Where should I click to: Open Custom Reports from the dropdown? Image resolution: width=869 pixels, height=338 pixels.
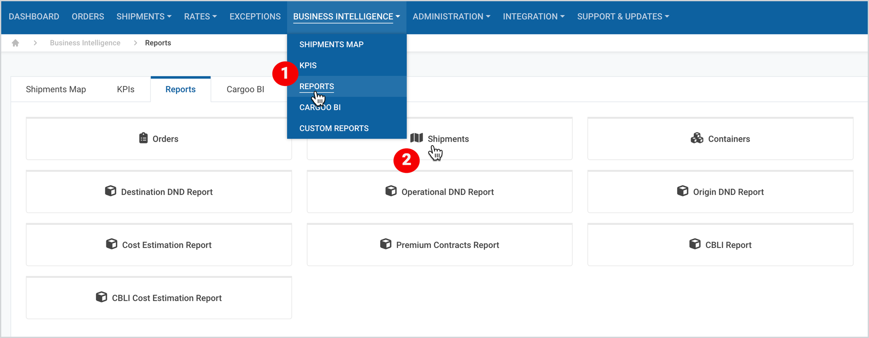coord(347,128)
